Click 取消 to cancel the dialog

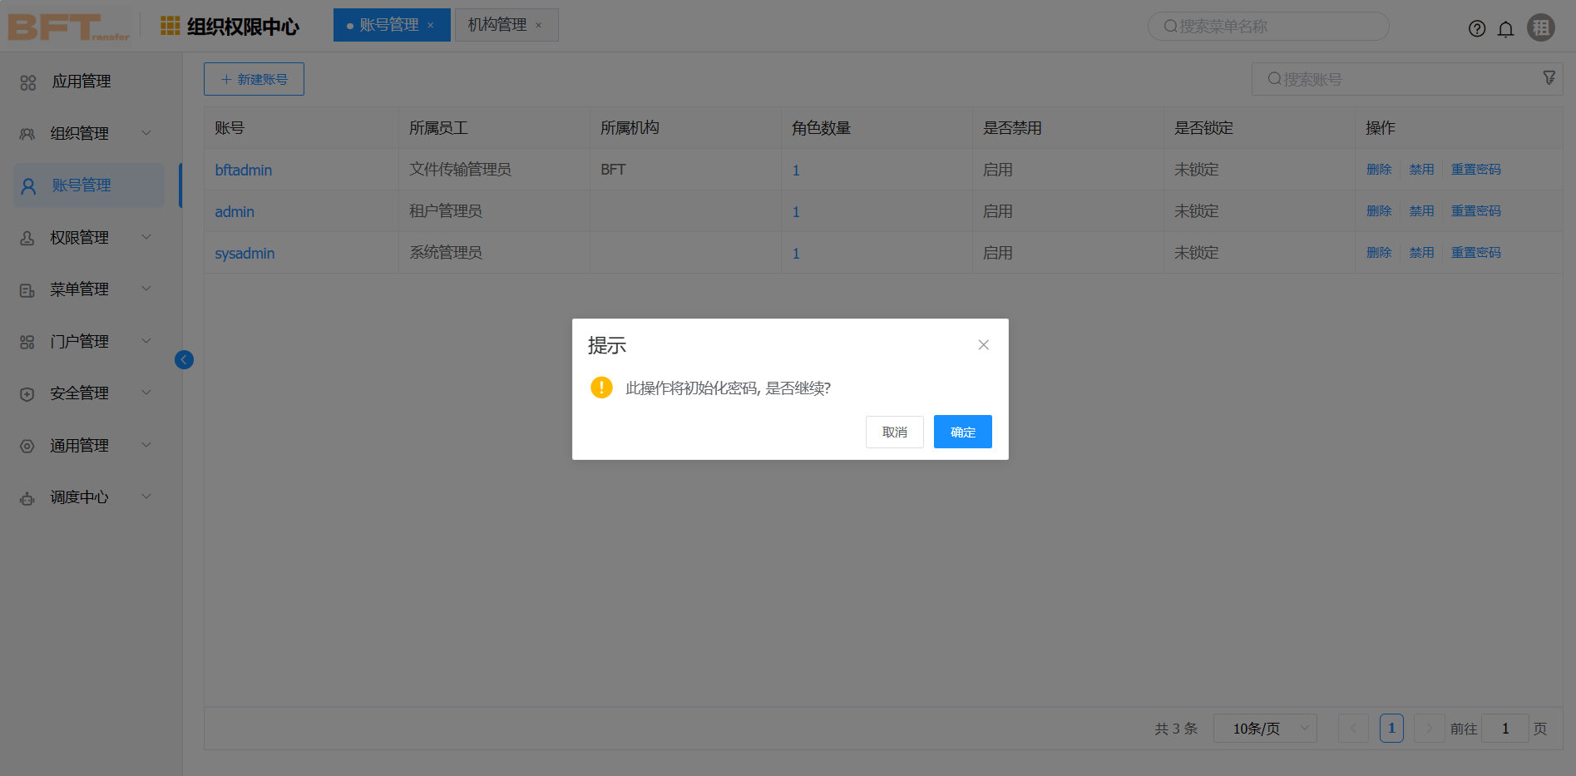[894, 432]
